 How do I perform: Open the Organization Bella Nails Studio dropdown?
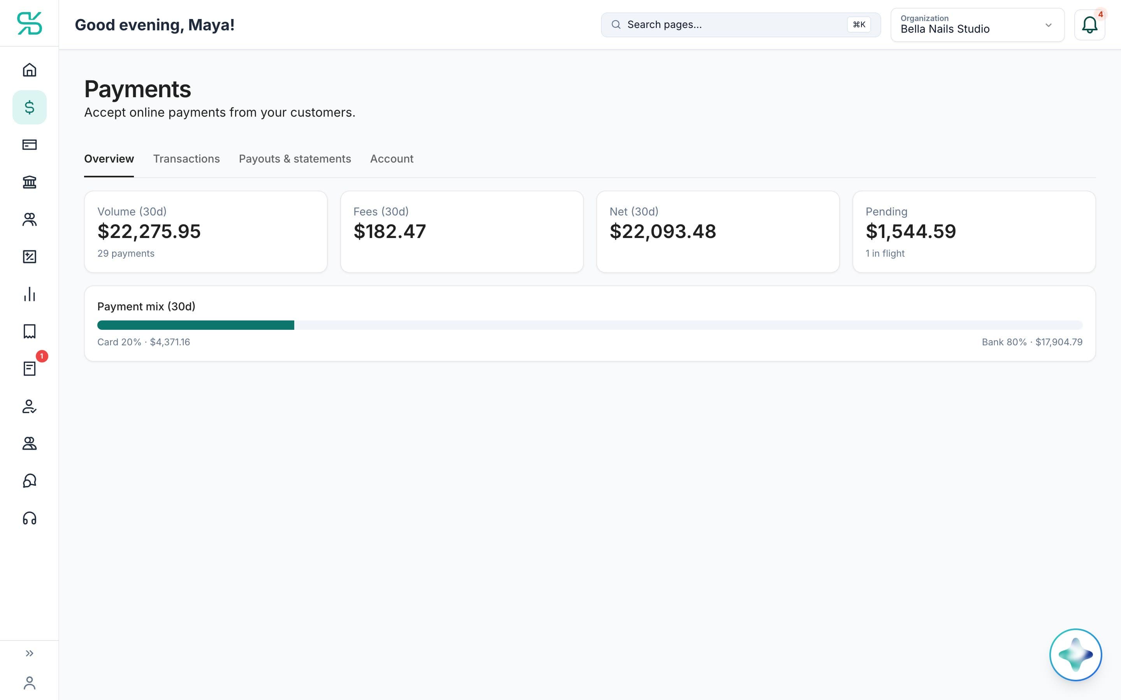pyautogui.click(x=977, y=25)
